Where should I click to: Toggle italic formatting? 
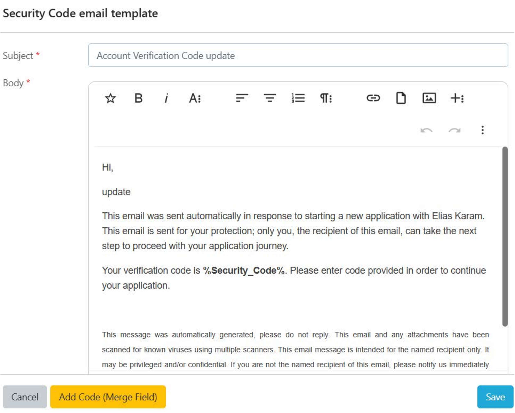tap(166, 98)
